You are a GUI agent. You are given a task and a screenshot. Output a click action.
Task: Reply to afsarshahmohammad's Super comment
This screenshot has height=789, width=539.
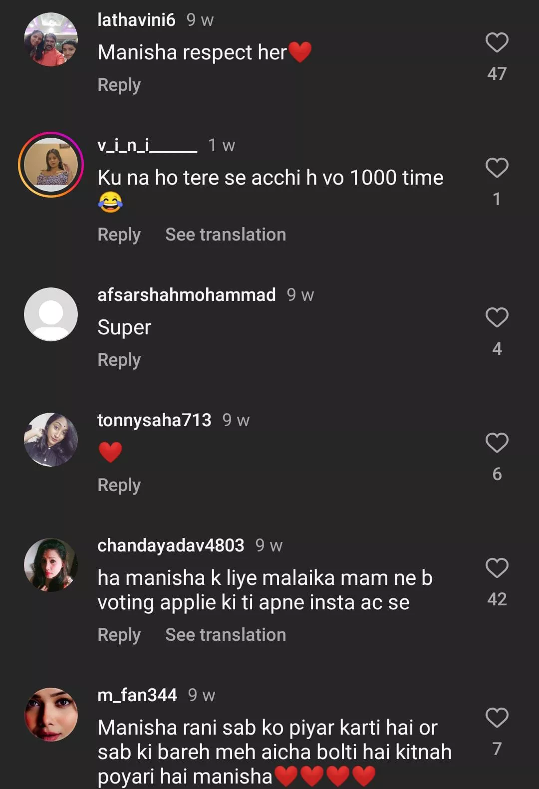[x=119, y=360]
